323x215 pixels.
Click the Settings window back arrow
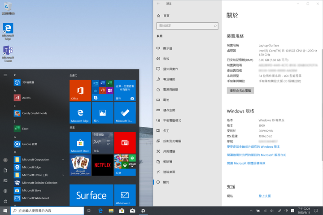[x=158, y=4]
